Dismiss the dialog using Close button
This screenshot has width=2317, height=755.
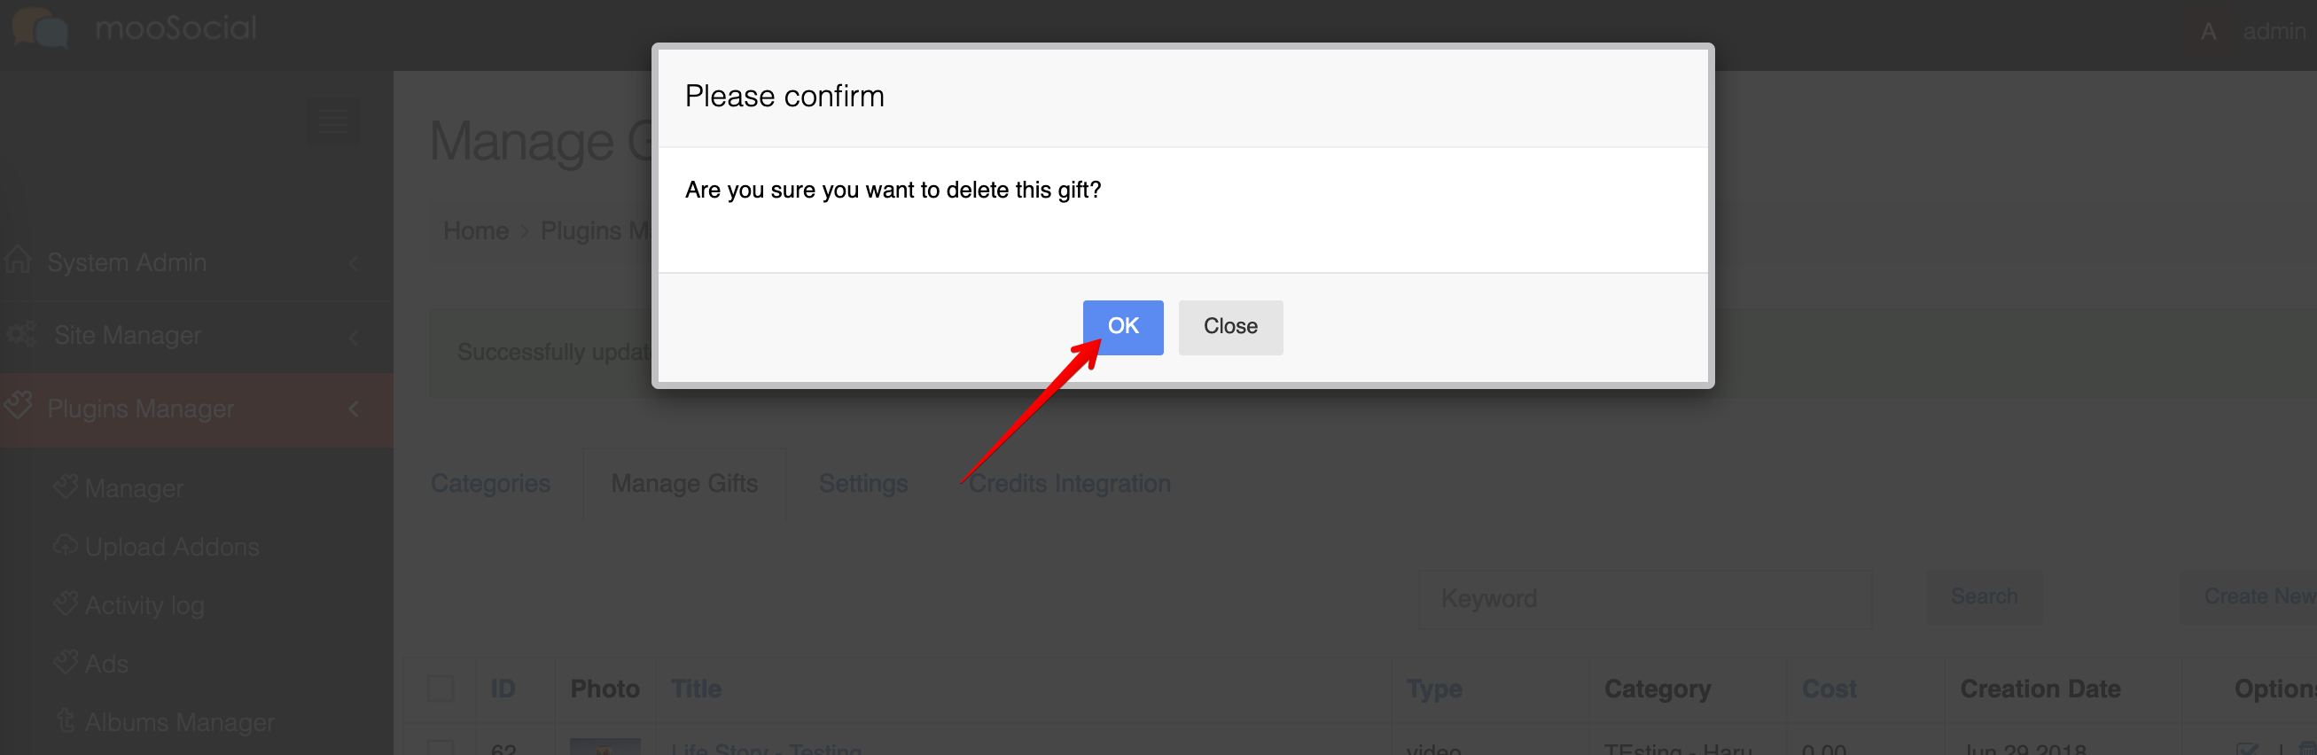click(1229, 327)
